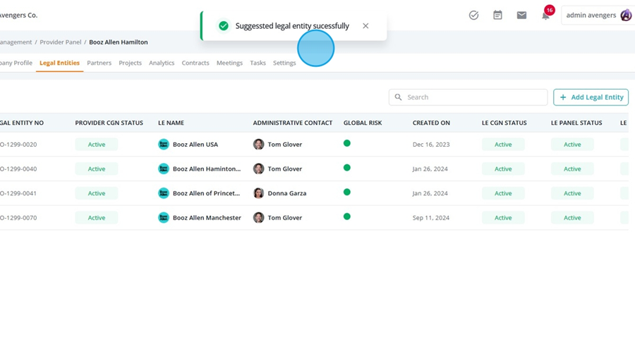635x354 pixels.
Task: Click Tom Glover avatar in Booz Allen USA row
Action: tap(258, 145)
